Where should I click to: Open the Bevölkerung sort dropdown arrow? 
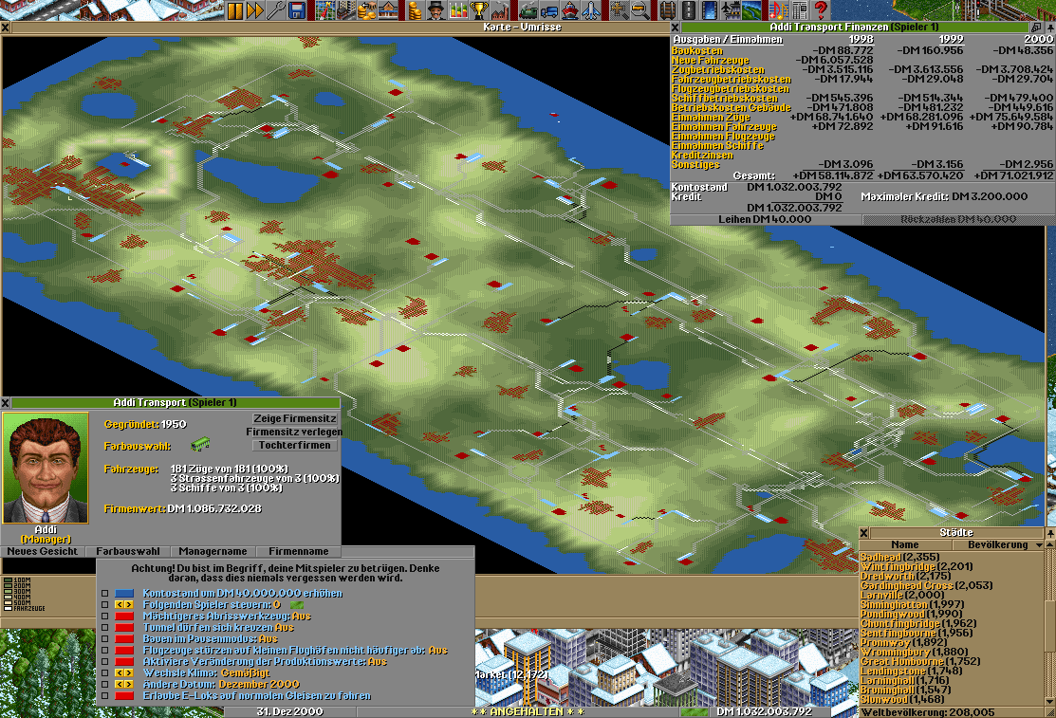[1038, 545]
